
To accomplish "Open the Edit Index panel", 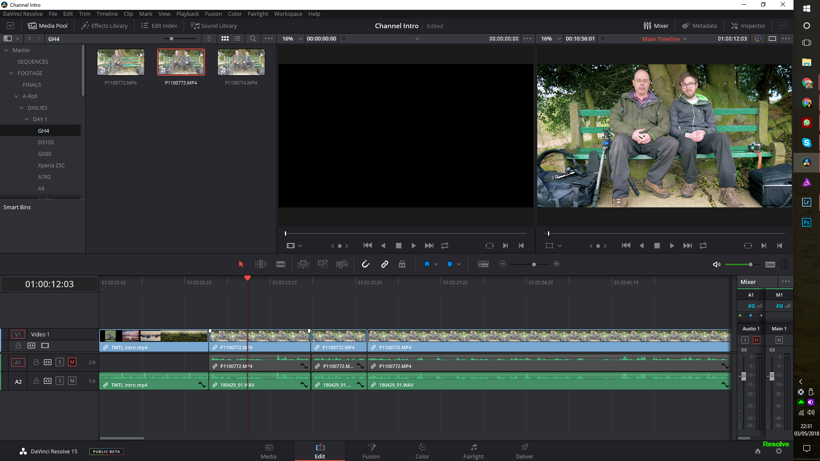I will point(159,26).
